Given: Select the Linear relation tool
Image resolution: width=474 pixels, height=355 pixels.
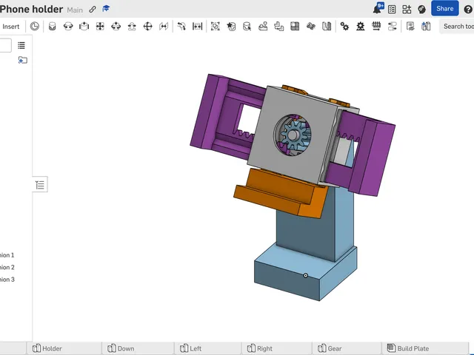Looking at the screenshot, I should [392, 27].
